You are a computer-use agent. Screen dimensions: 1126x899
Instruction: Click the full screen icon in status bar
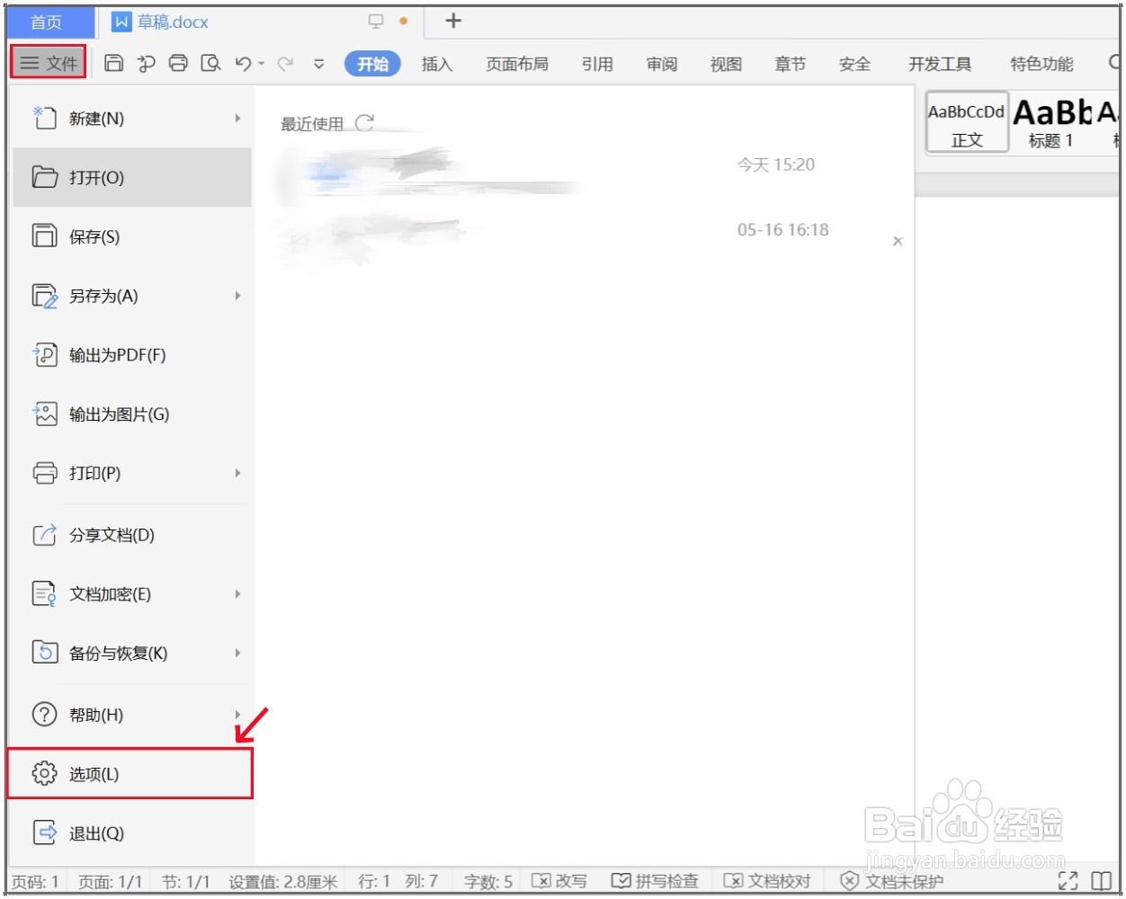coord(1068,881)
